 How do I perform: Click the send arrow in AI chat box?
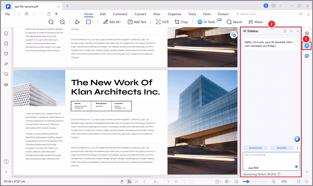(296, 167)
